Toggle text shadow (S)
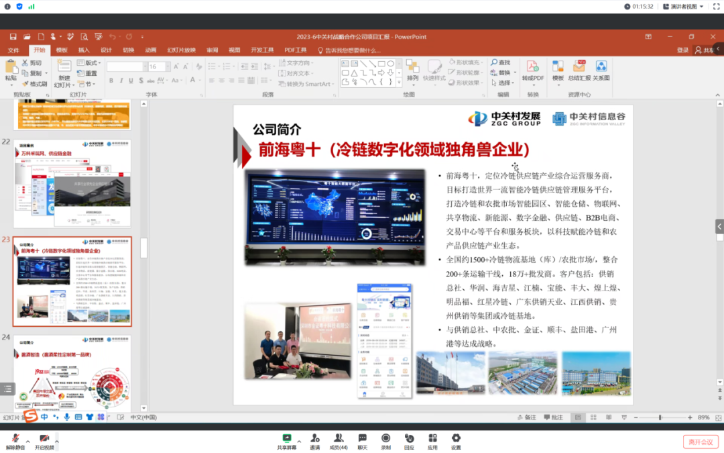Image resolution: width=724 pixels, height=453 pixels. [x=141, y=81]
